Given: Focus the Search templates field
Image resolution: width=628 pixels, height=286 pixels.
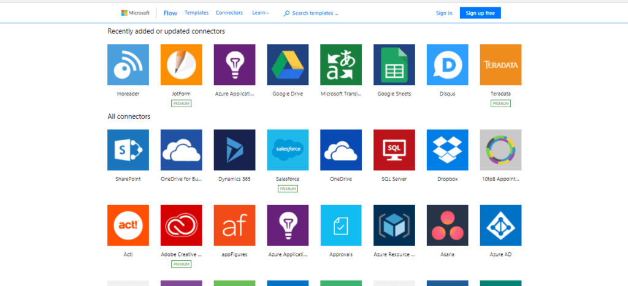Looking at the screenshot, I should (315, 13).
